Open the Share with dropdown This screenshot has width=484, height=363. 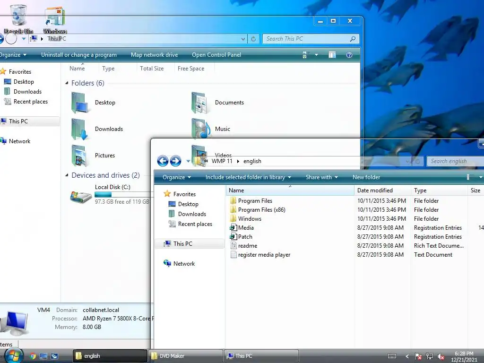tap(321, 177)
